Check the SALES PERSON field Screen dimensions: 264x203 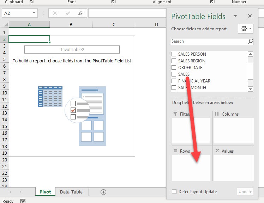[x=174, y=54]
